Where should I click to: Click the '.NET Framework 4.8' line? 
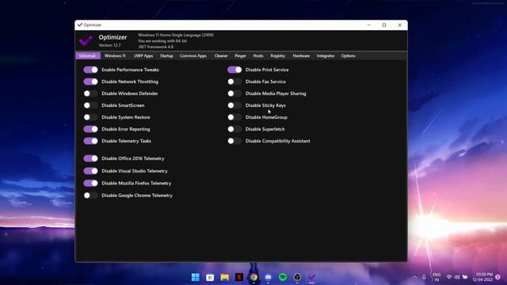155,47
